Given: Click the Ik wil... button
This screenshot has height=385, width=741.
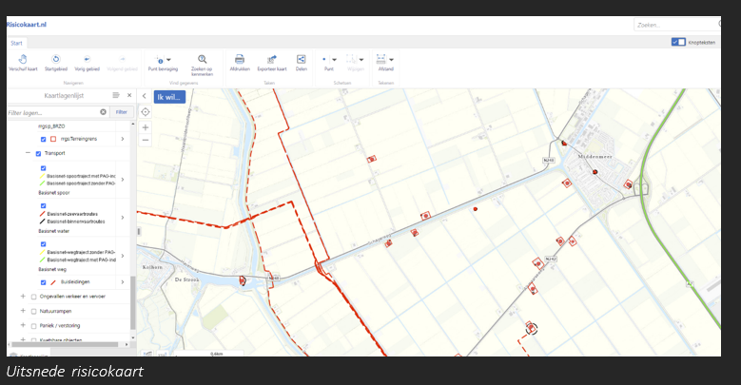Looking at the screenshot, I should pyautogui.click(x=168, y=97).
